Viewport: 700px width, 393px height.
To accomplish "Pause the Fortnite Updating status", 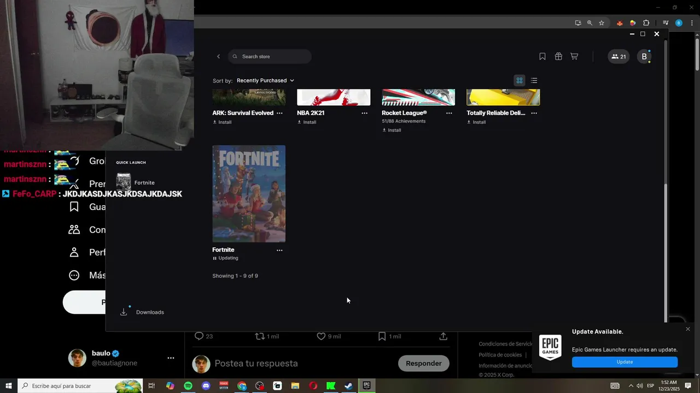I will pos(225,258).
